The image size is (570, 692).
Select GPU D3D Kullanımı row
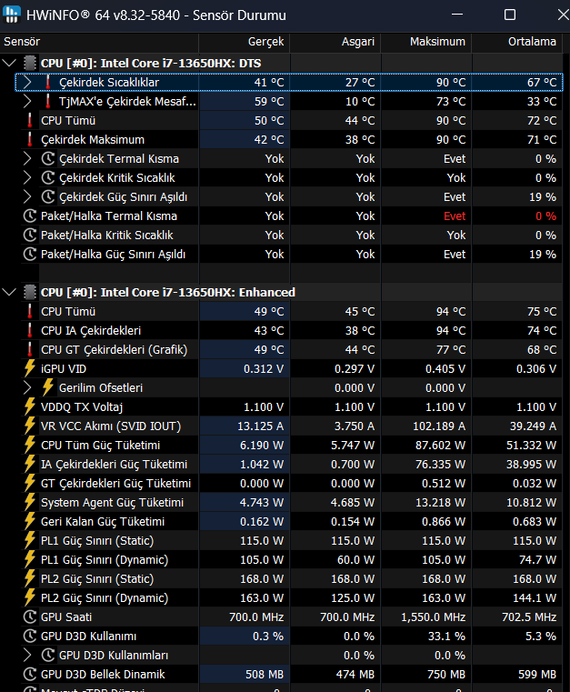coord(291,636)
